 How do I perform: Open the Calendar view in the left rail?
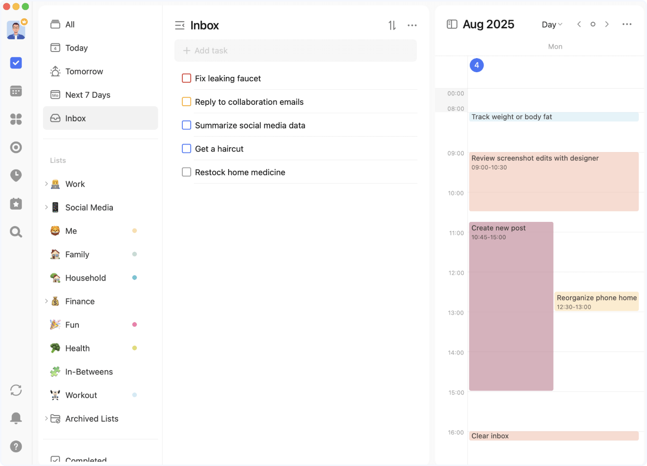[16, 91]
